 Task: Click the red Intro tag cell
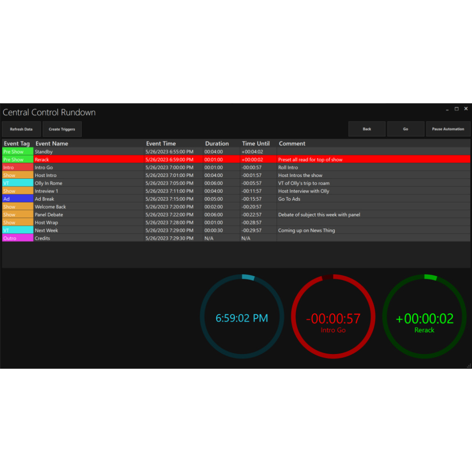coord(18,168)
